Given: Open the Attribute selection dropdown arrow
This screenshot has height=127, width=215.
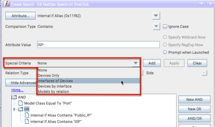Looking at the screenshot, I should pos(157,16).
